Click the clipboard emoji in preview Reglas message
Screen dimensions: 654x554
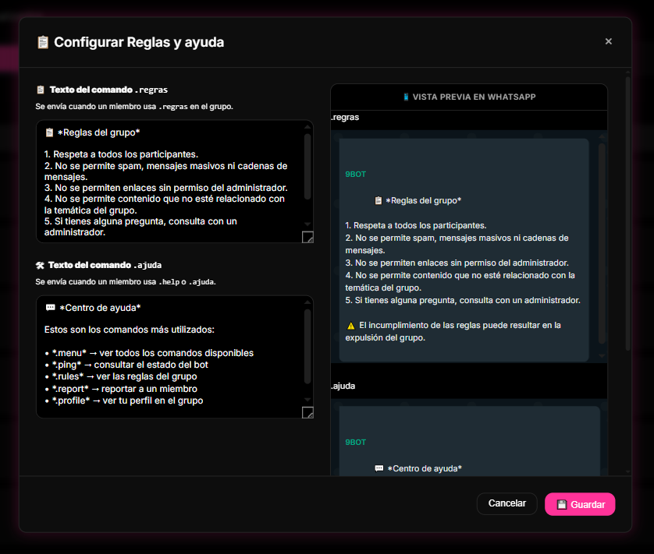(x=379, y=200)
